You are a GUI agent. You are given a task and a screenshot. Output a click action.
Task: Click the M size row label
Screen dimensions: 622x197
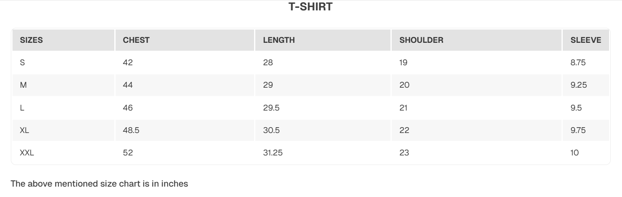click(23, 85)
